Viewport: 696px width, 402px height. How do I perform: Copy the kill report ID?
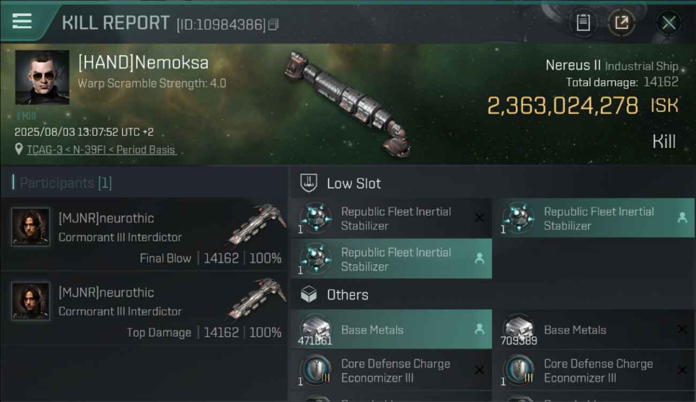274,25
